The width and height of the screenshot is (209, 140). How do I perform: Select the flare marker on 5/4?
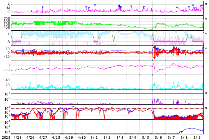pyautogui.click(x=131, y=6)
